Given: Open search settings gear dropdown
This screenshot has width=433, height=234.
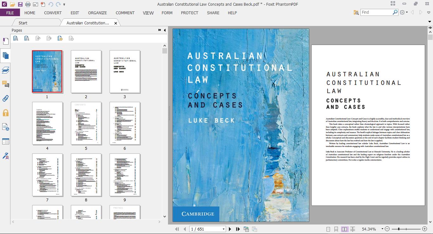Looking at the screenshot, I should coord(404,12).
